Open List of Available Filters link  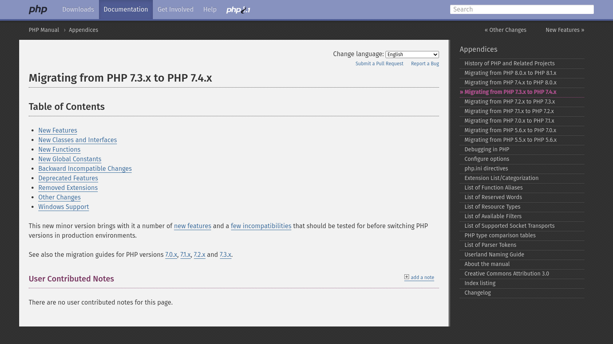pyautogui.click(x=522, y=217)
